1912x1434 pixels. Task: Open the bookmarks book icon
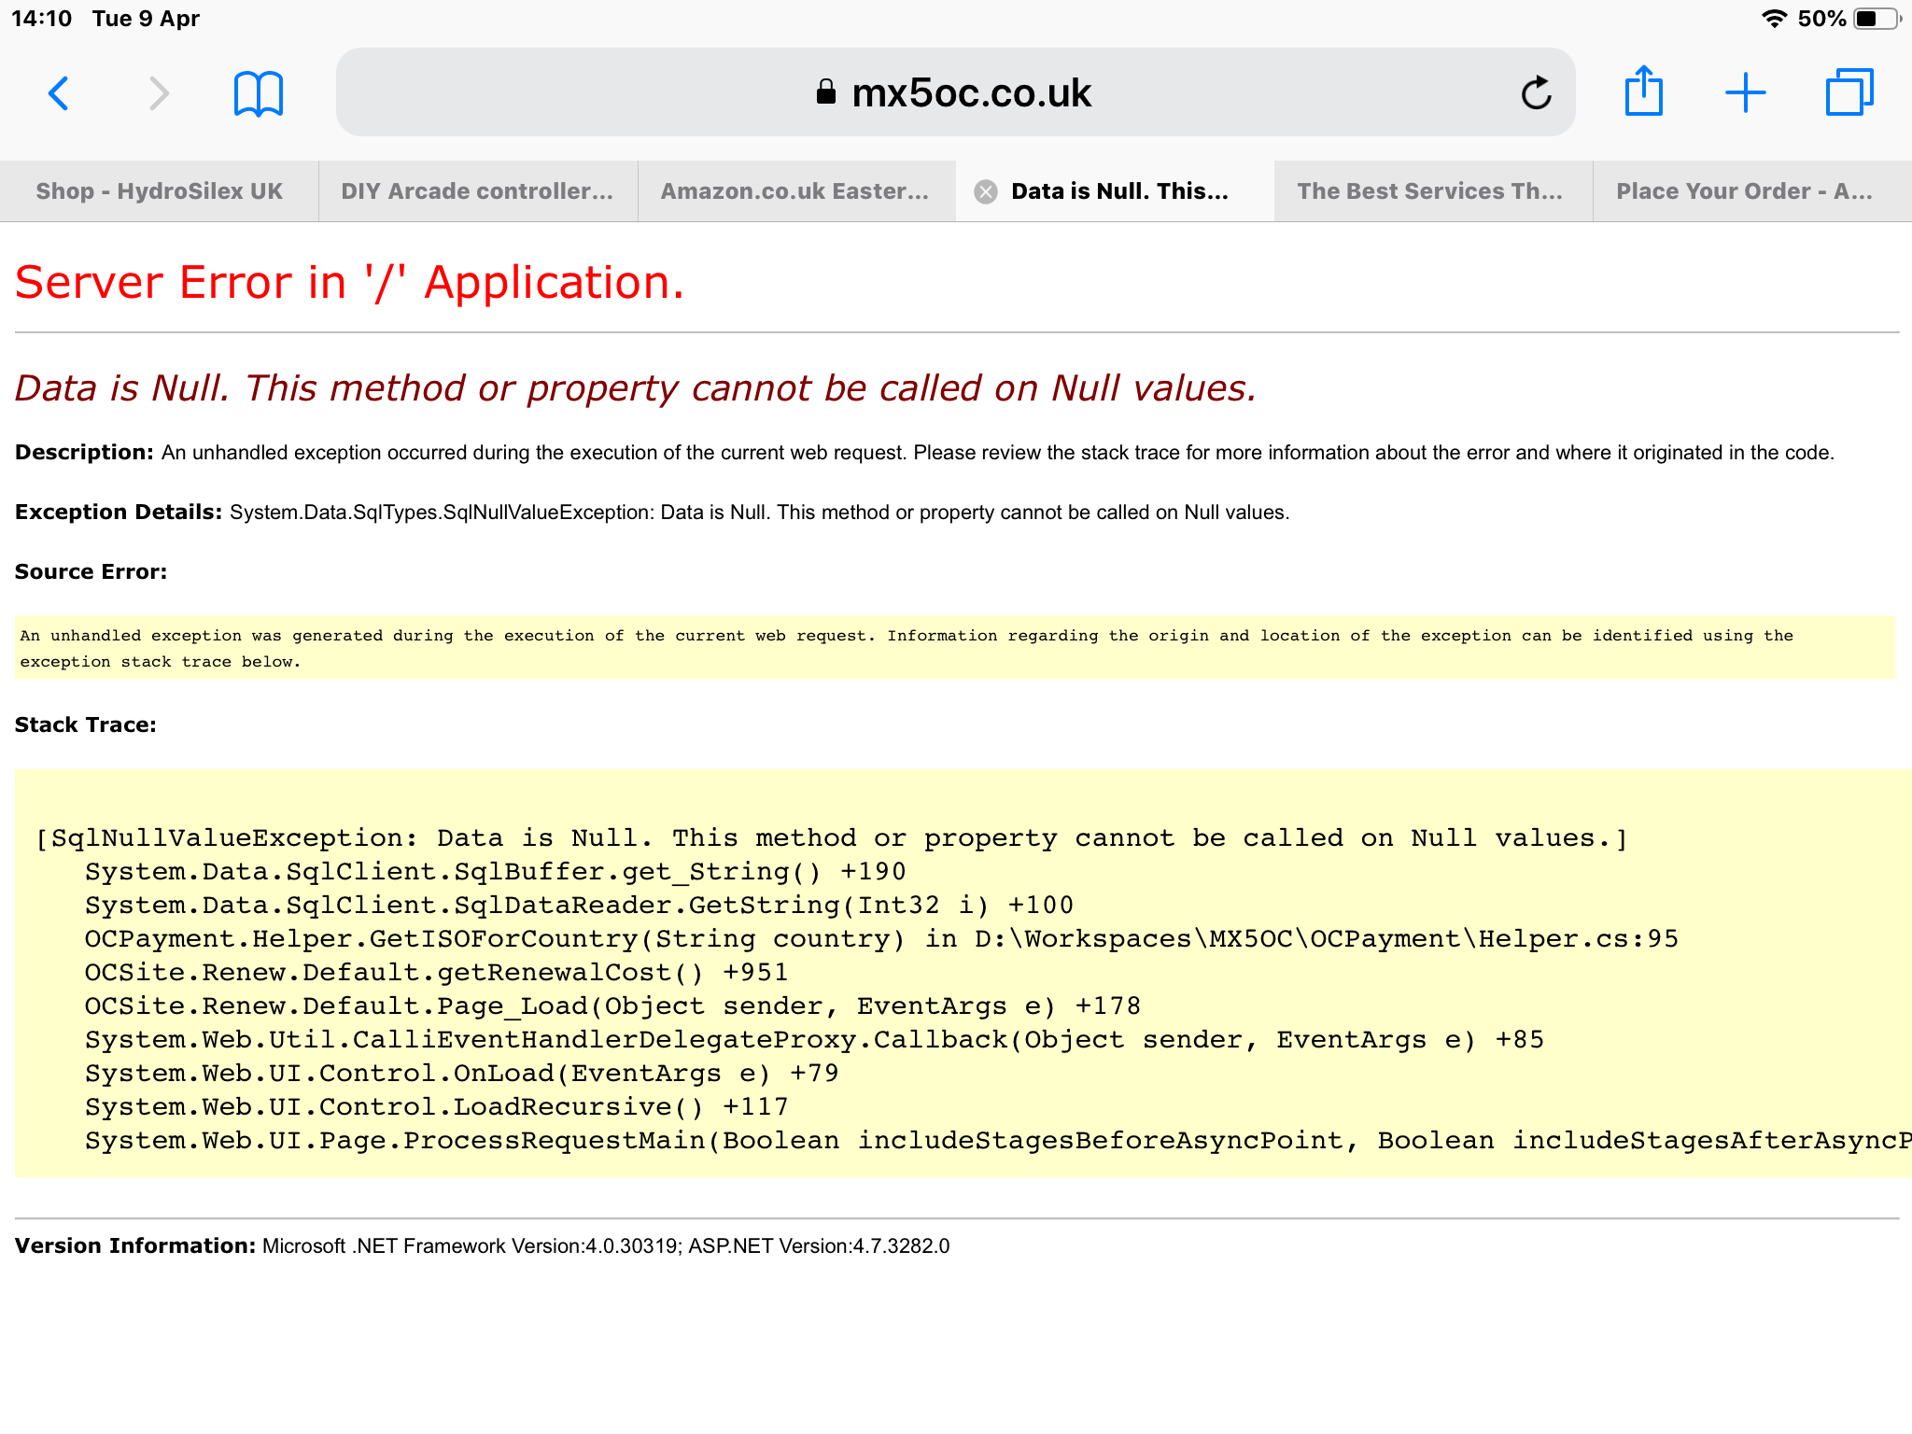click(x=259, y=93)
